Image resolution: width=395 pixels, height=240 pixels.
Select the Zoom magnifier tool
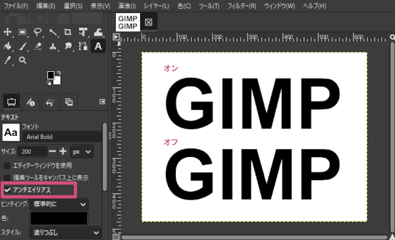(22, 60)
